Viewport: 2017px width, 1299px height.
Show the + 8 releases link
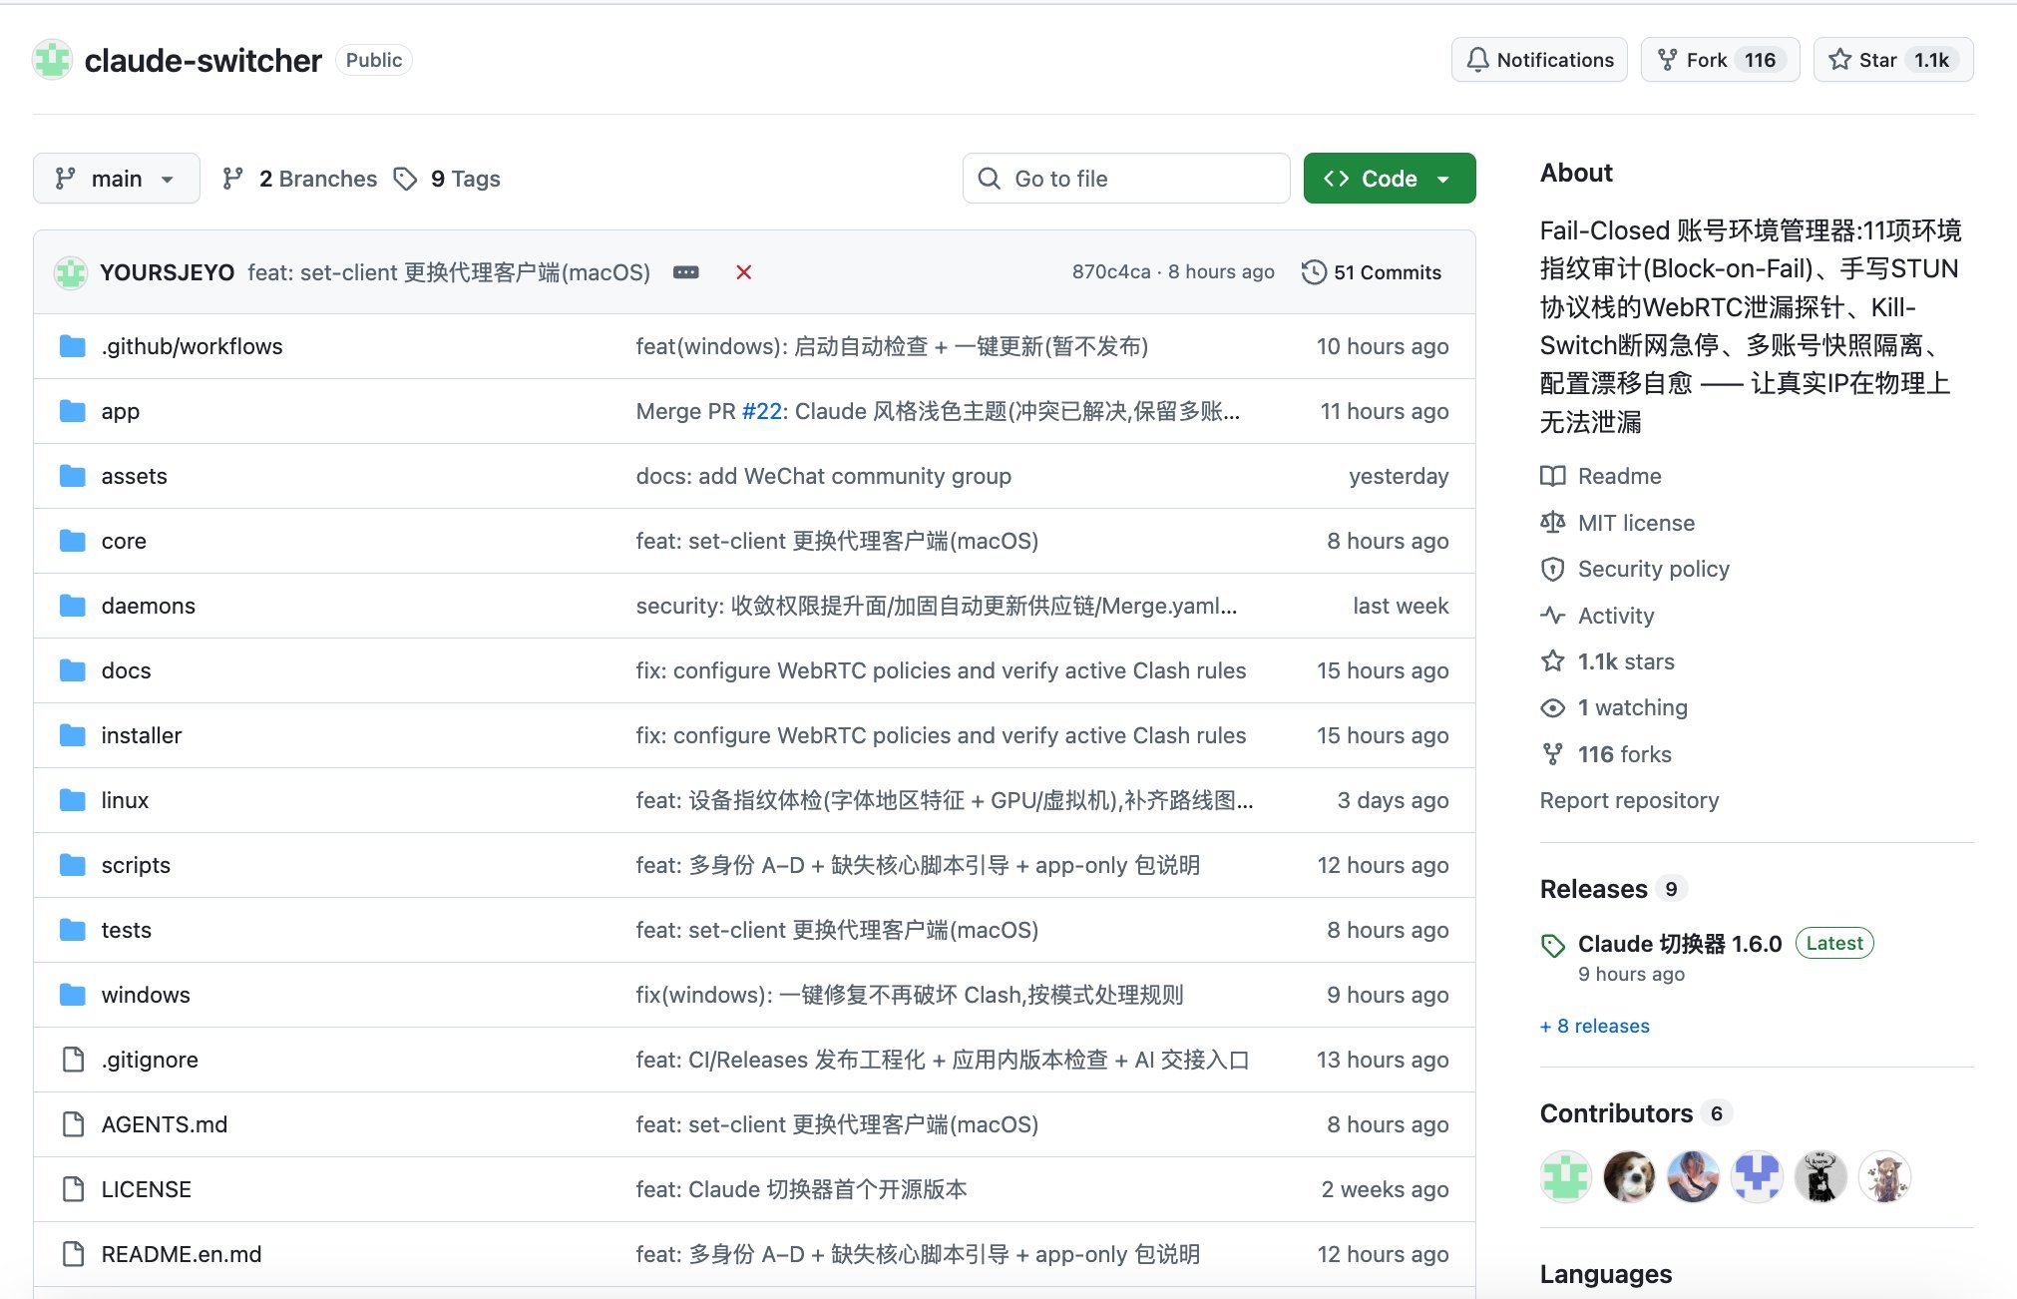(x=1595, y=1026)
